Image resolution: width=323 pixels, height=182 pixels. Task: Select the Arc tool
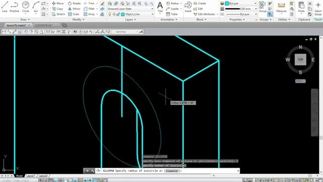point(36,7)
